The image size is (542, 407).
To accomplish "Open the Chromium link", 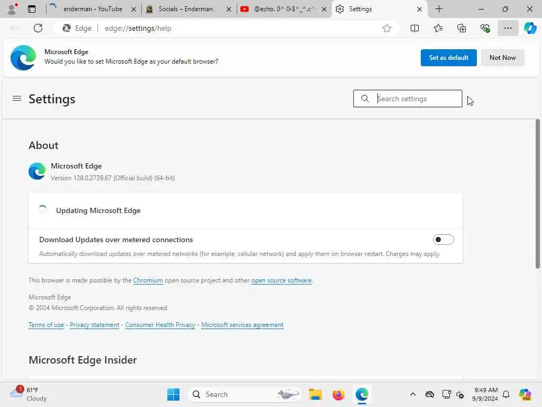I will click(148, 280).
